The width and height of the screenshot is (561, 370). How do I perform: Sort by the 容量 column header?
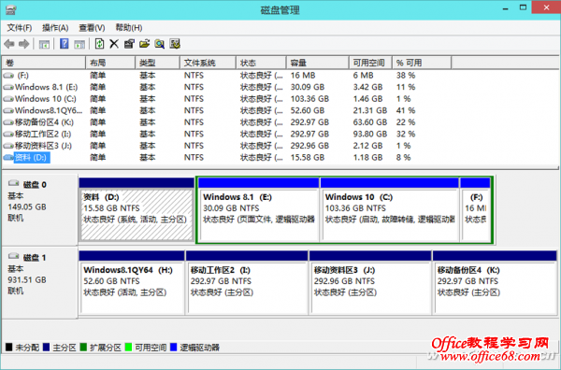click(x=317, y=63)
